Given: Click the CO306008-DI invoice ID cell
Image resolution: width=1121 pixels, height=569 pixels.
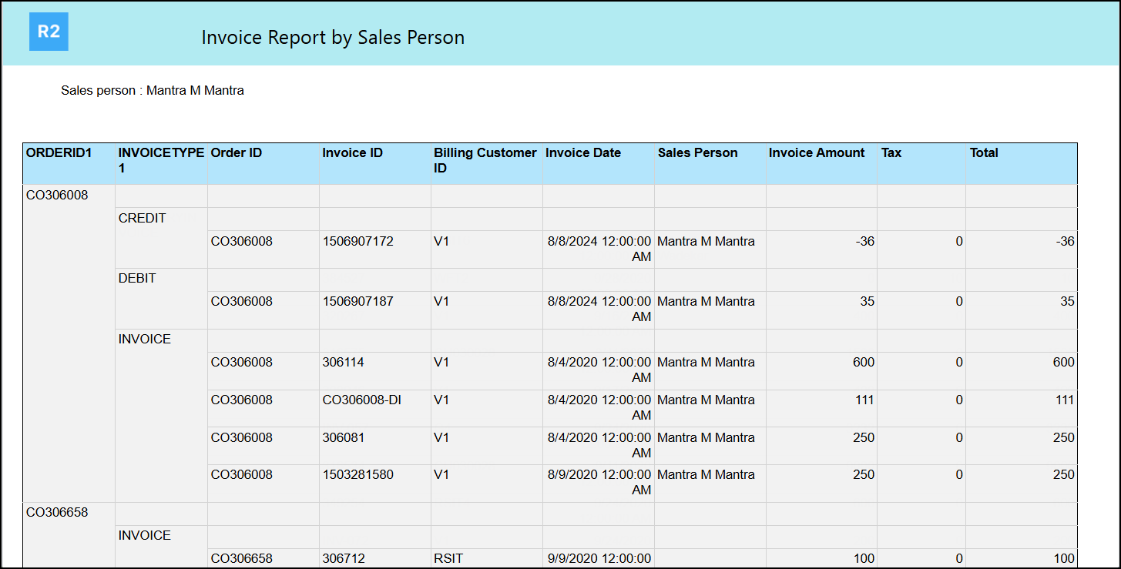Looking at the screenshot, I should click(357, 400).
